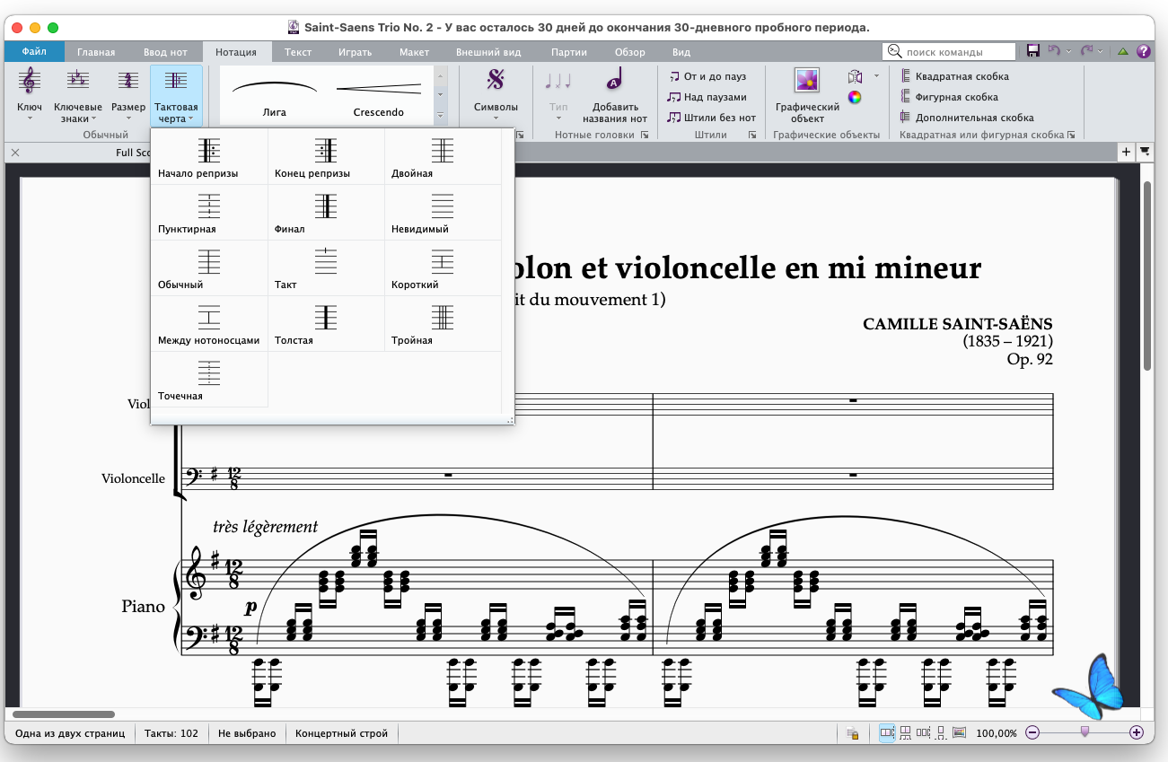Choose the 'Конец репризы' barline
The height and width of the screenshot is (762, 1168).
(x=325, y=151)
